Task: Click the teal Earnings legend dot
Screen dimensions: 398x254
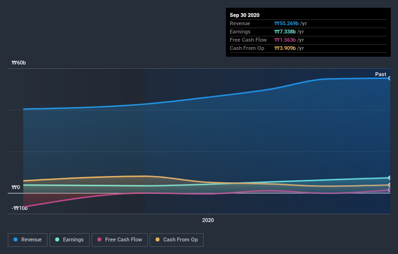Action: click(x=57, y=239)
